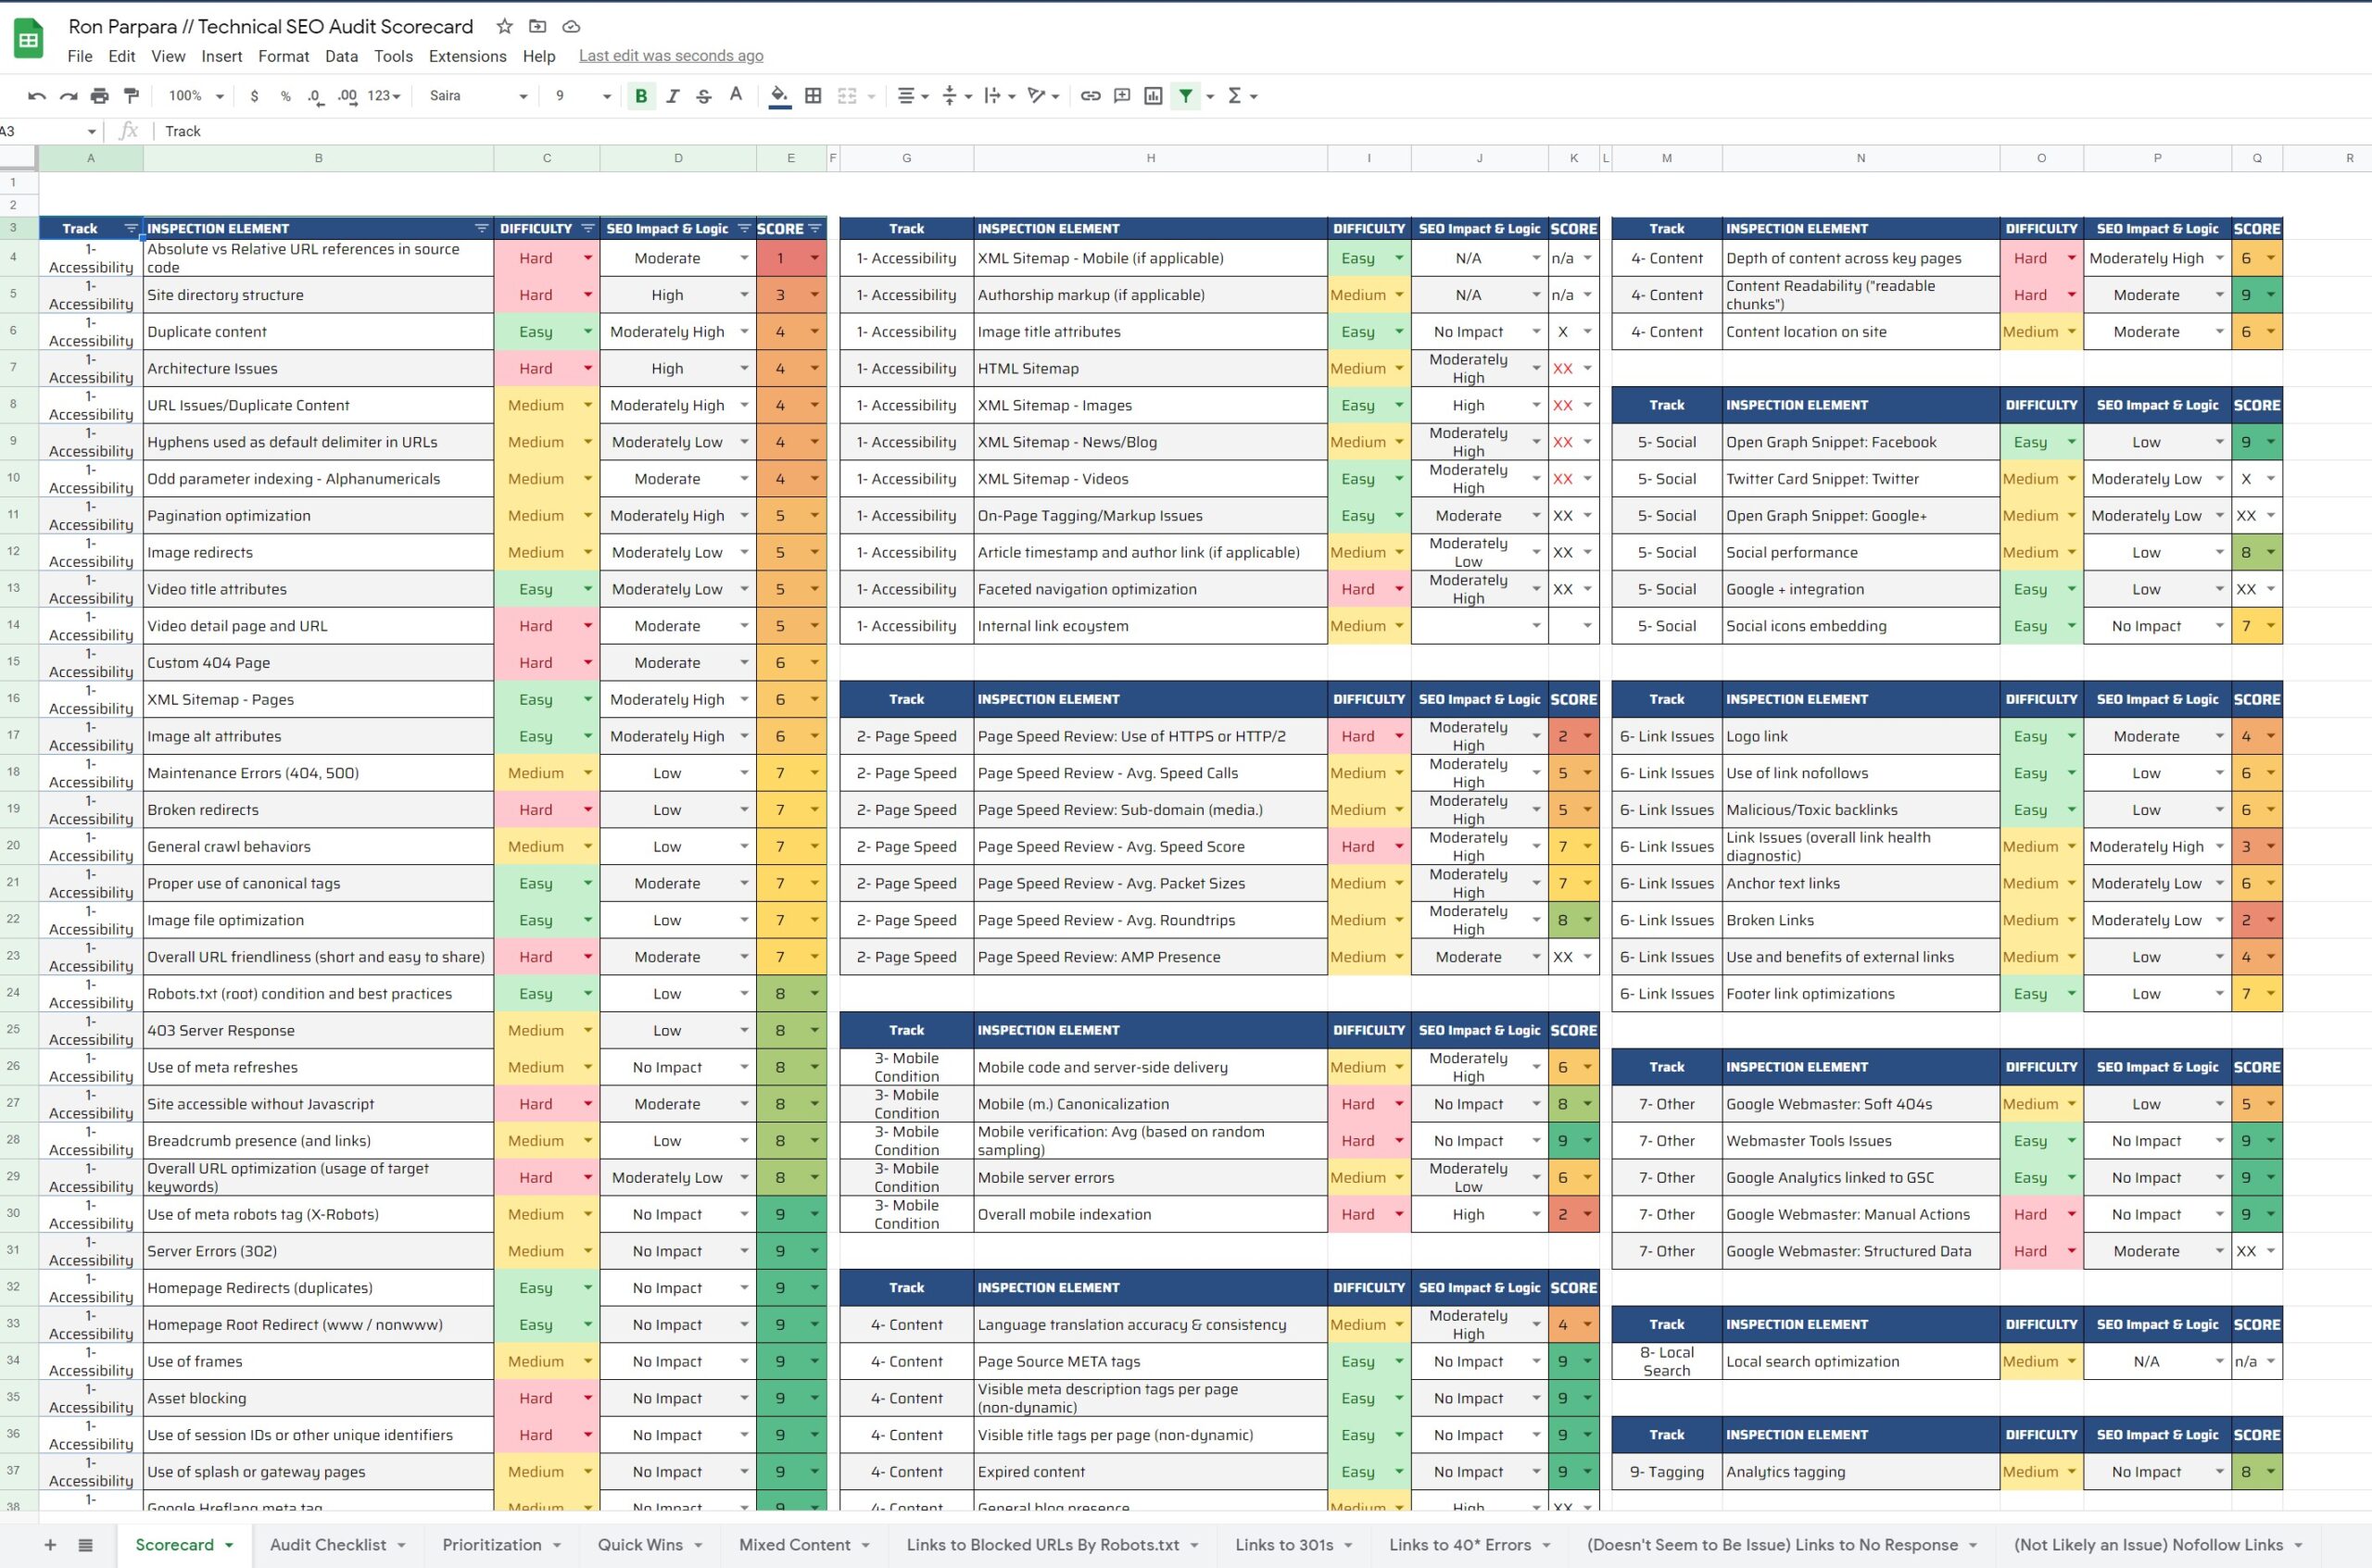Check the cloud save status icon
Image resolution: width=2372 pixels, height=1568 pixels.
(572, 27)
